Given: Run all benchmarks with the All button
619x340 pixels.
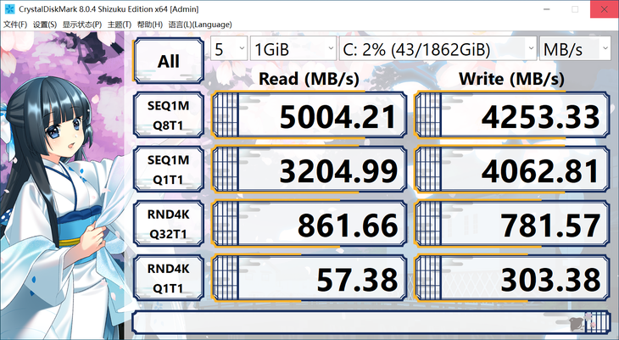Looking at the screenshot, I should 169,61.
